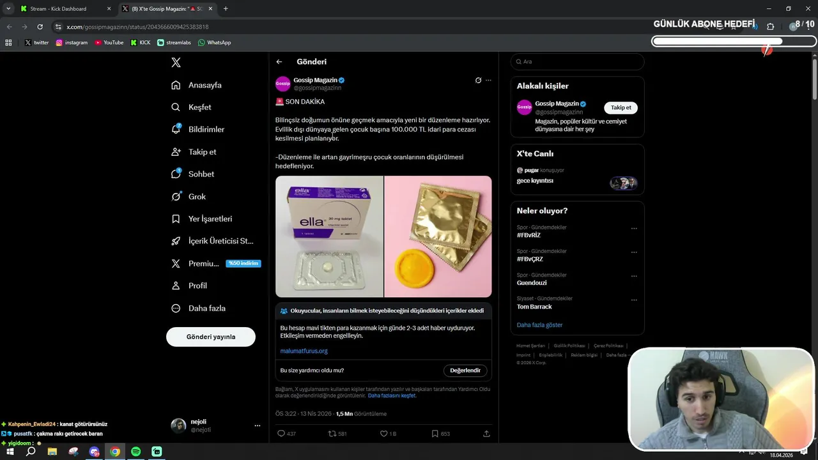Close the Kick Dashboard tab
This screenshot has height=460, width=818.
tap(109, 9)
